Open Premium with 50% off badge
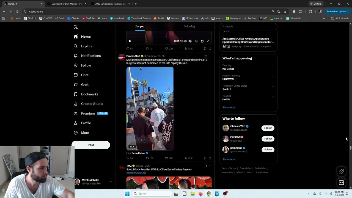352x198 pixels. coord(91,113)
